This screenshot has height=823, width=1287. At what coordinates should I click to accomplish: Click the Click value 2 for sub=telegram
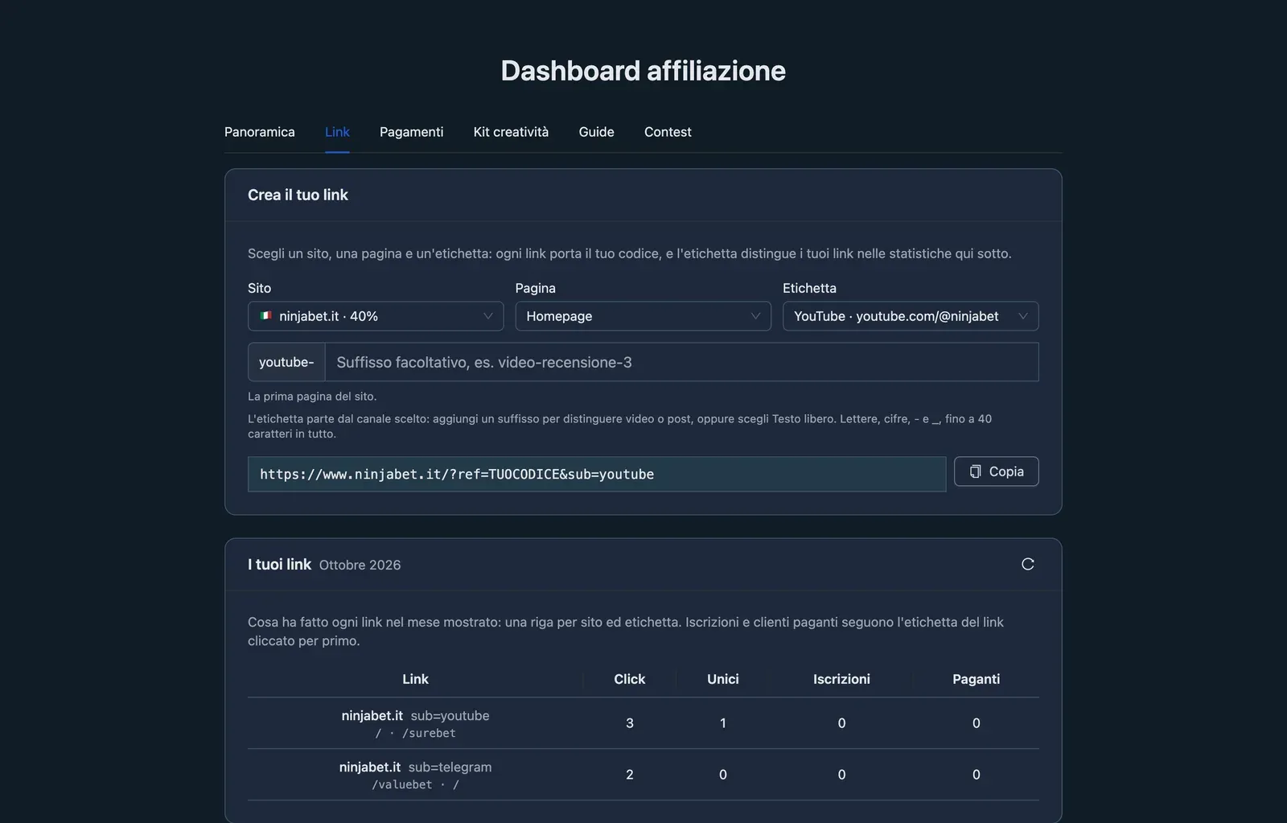[629, 775]
